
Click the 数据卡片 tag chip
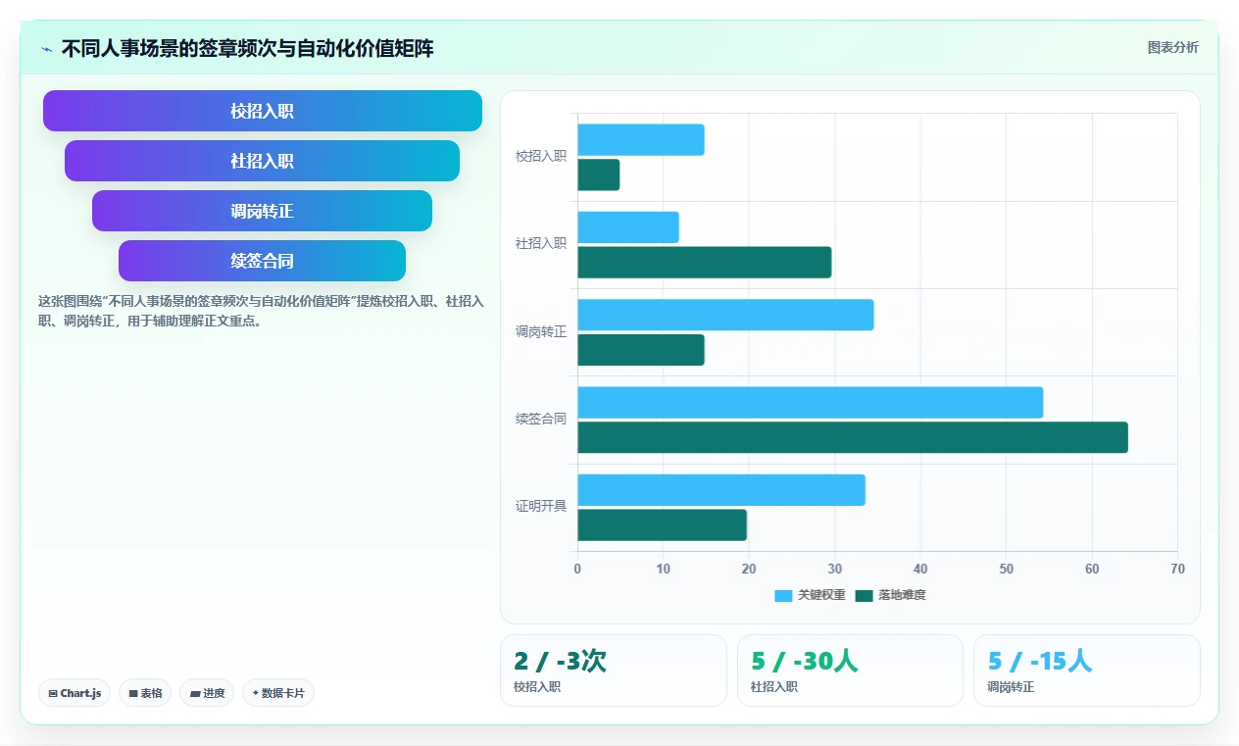point(278,693)
